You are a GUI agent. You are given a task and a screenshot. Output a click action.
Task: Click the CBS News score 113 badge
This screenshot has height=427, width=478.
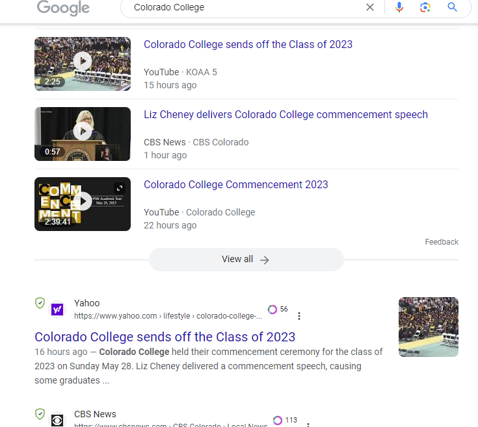[285, 420]
